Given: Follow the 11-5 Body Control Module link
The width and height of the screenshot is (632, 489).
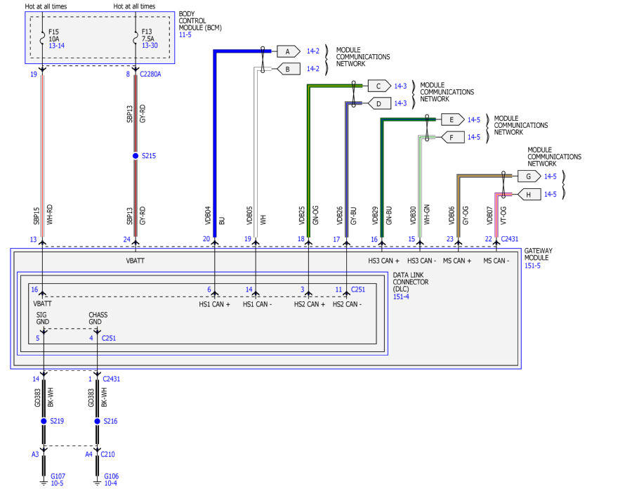Looking at the screenshot, I should (x=185, y=34).
